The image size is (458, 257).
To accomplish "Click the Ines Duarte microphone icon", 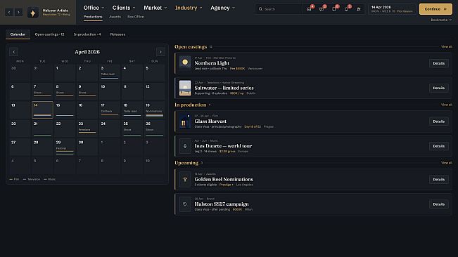I will [x=185, y=146].
